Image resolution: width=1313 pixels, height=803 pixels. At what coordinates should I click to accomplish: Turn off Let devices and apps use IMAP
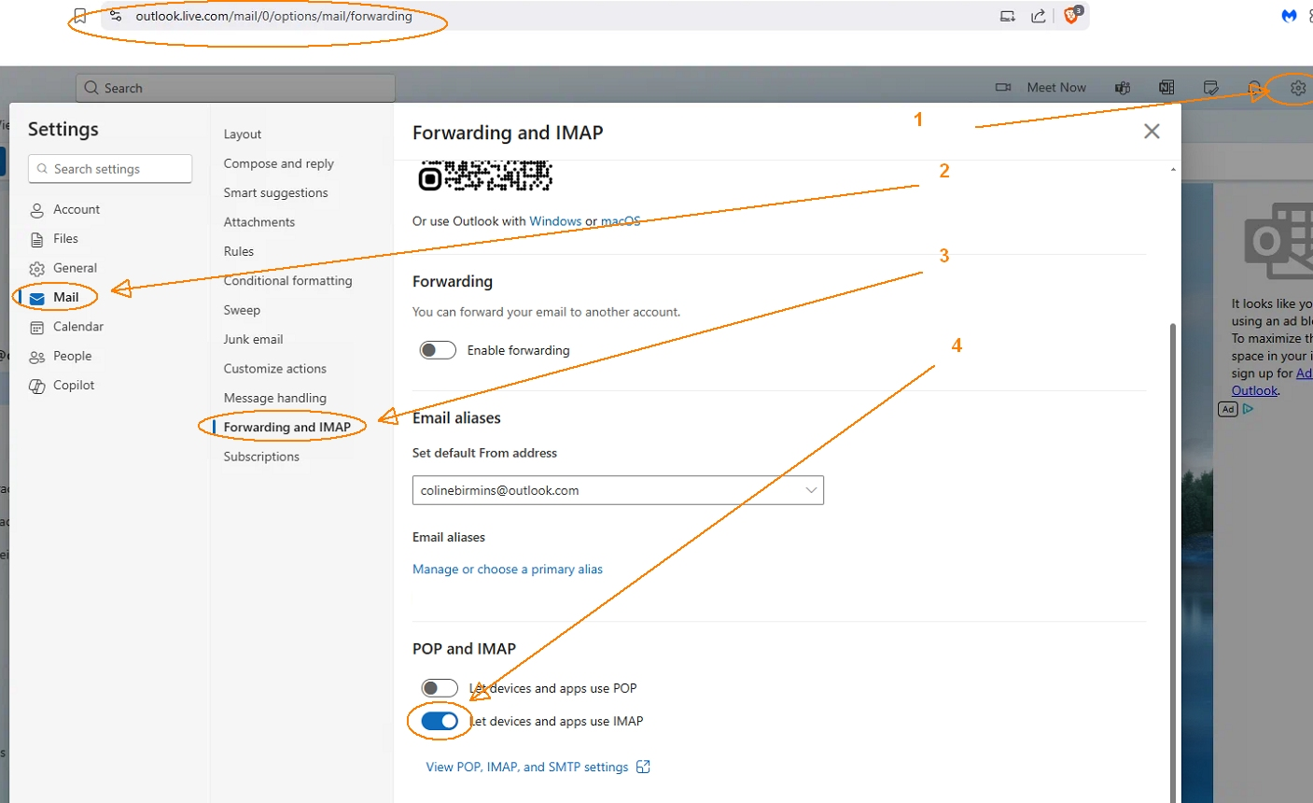[439, 721]
